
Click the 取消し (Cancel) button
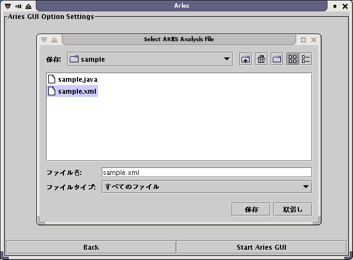point(293,209)
